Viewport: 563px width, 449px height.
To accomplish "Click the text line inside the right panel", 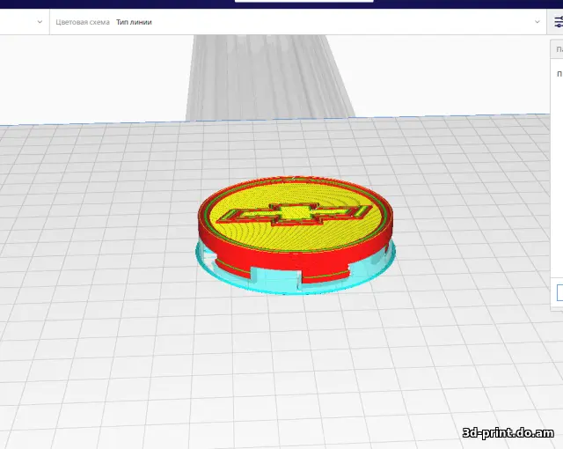I will (x=559, y=74).
